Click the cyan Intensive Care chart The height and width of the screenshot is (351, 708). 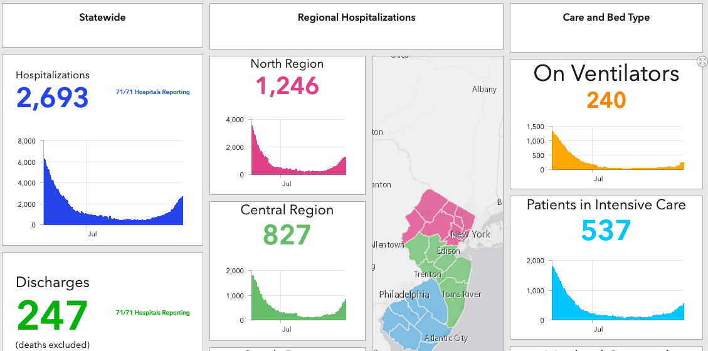pyautogui.click(x=618, y=291)
